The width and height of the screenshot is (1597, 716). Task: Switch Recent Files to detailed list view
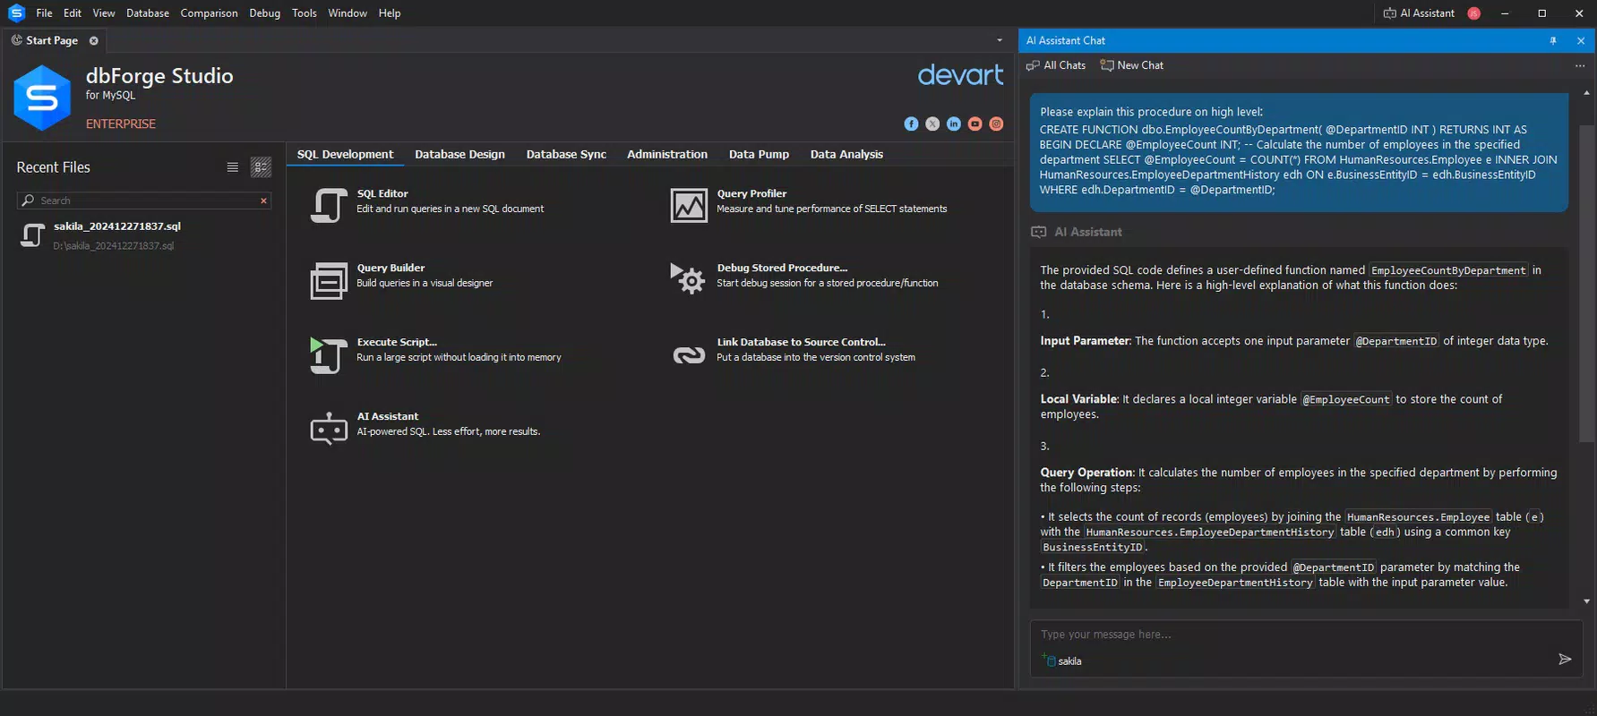pyautogui.click(x=261, y=167)
